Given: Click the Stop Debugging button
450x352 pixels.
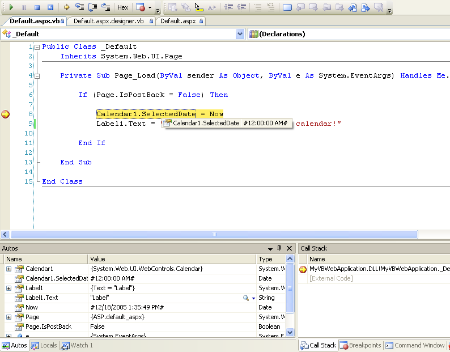Looking at the screenshot, I should point(37,7).
